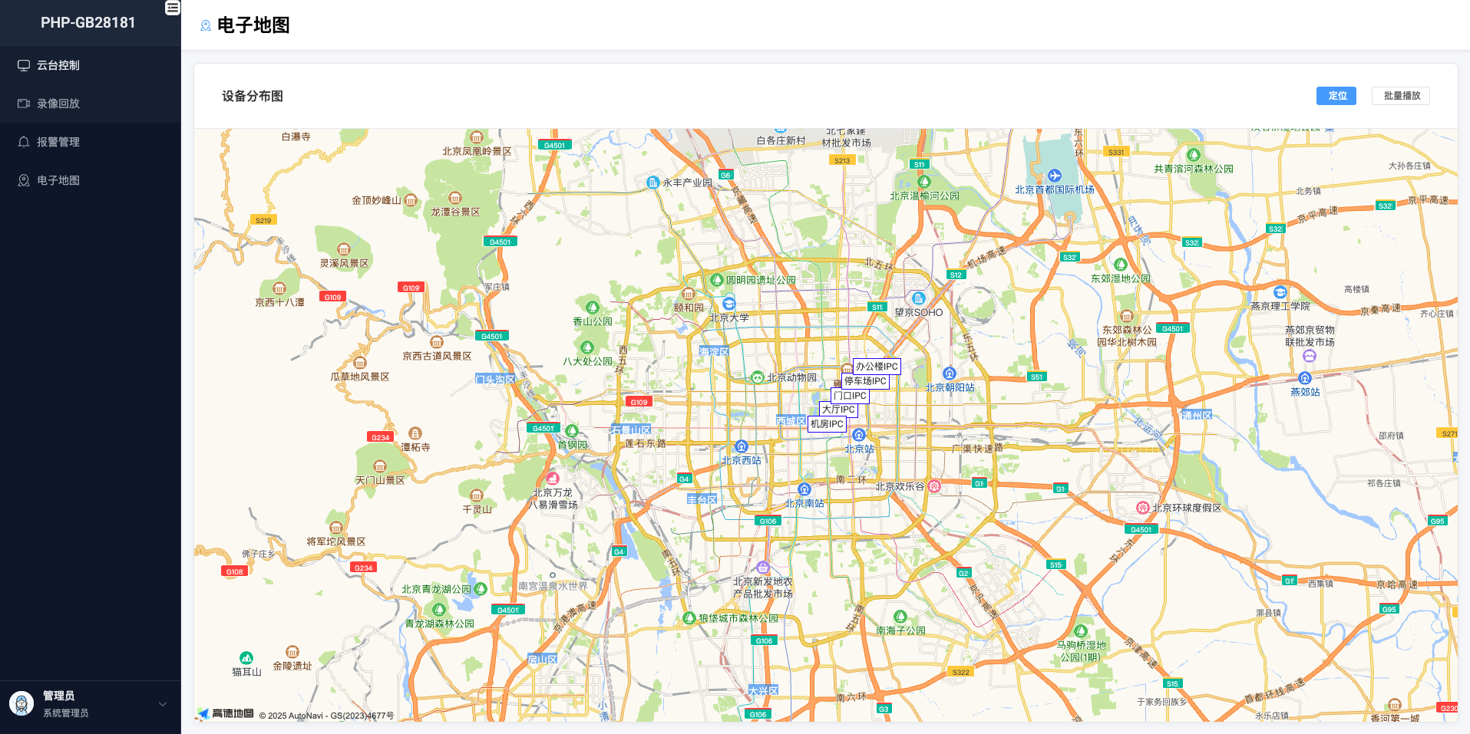Click the Beijing Capital Airport icon

pyautogui.click(x=1055, y=176)
